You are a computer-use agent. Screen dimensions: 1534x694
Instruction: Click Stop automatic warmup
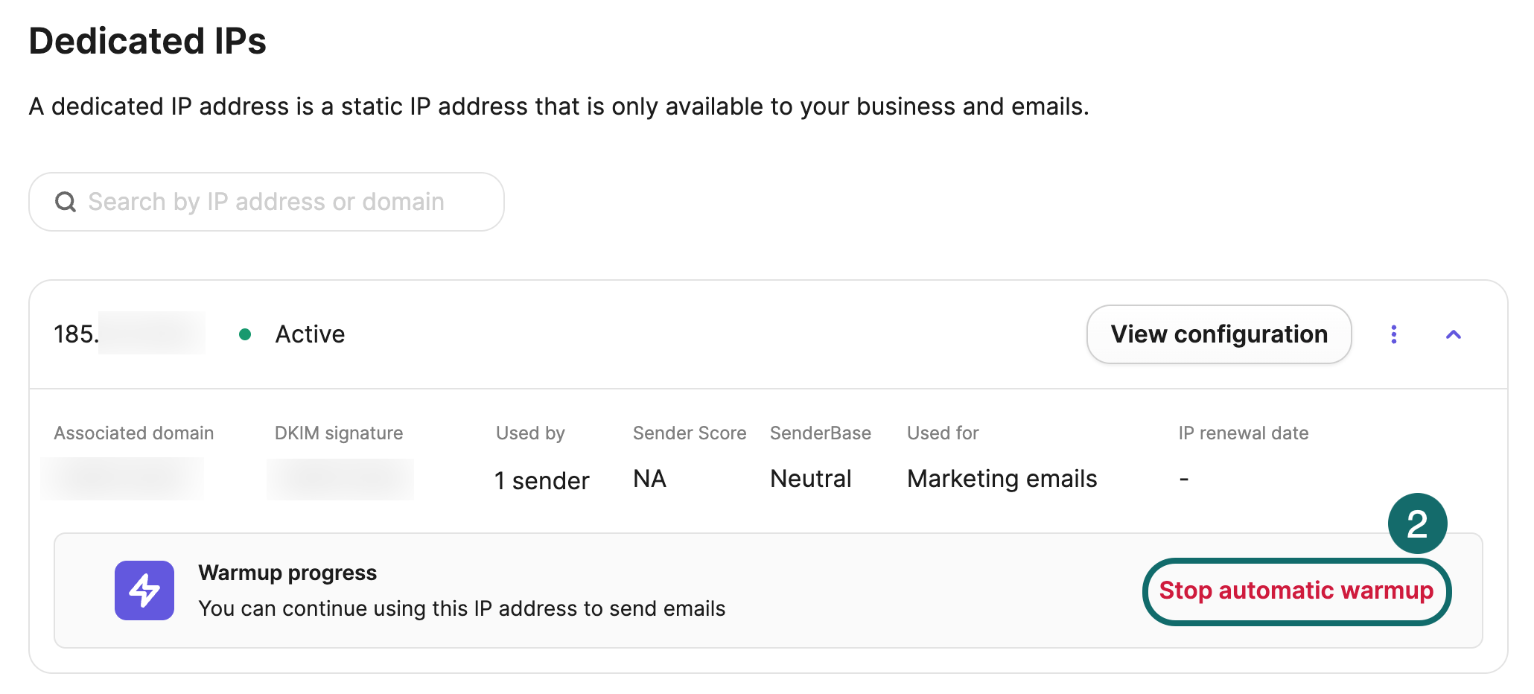coord(1296,591)
